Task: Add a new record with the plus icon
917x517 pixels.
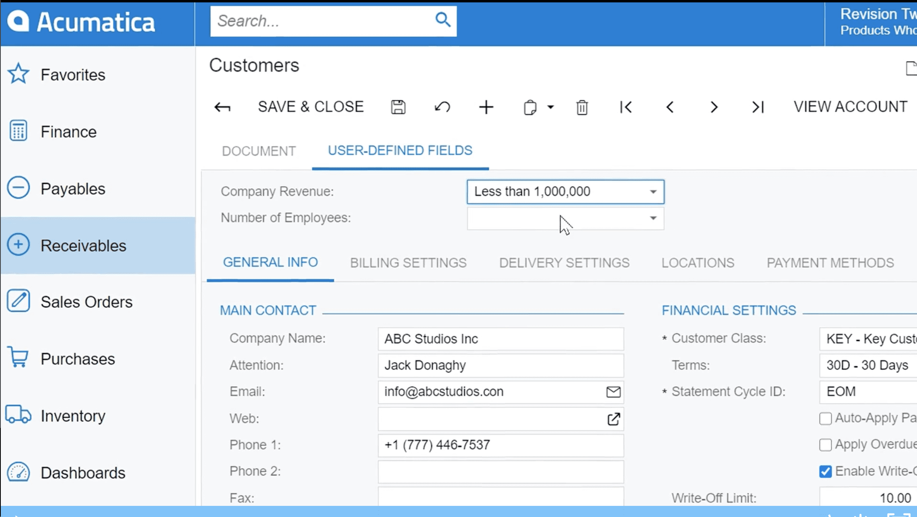Action: 486,107
